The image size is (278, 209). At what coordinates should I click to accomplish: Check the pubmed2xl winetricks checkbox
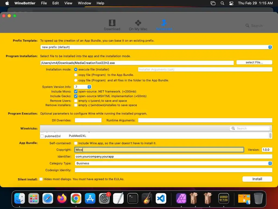coord(42,136)
